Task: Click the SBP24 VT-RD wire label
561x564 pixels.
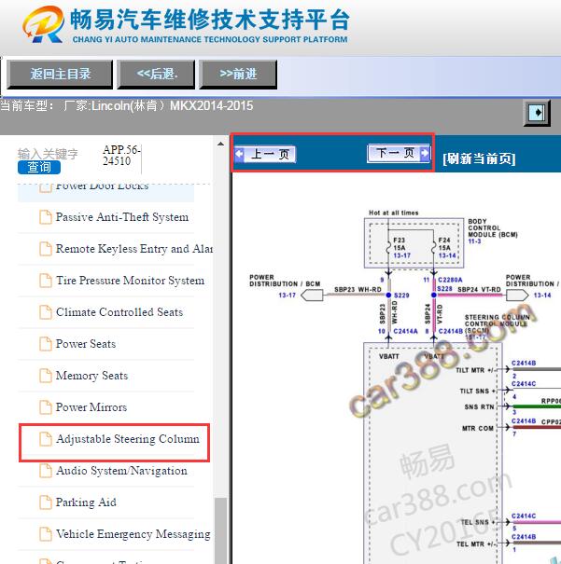Action: (x=479, y=290)
